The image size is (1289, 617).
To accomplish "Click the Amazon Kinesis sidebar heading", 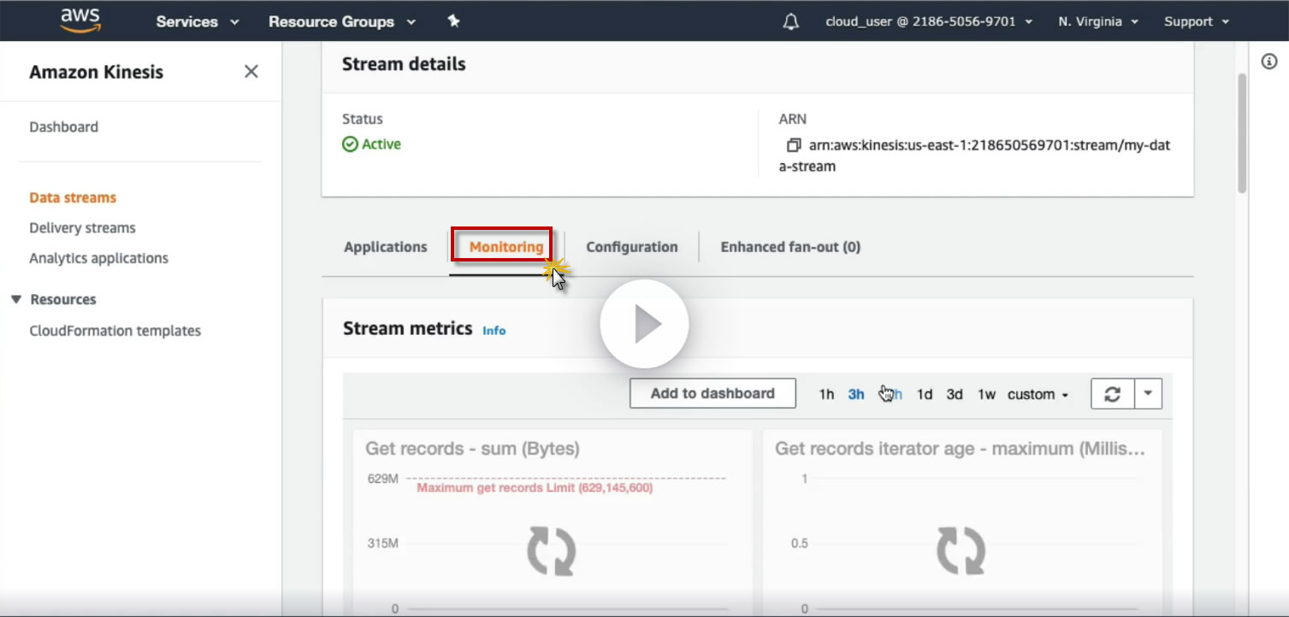I will [x=96, y=72].
